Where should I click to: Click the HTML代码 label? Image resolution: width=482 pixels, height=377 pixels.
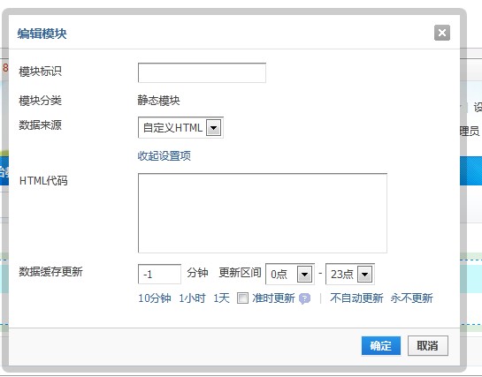(43, 181)
